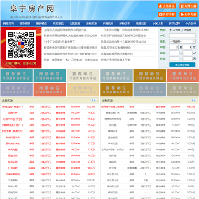Open the 金币充值 orange button
This screenshot has height=199, width=199.
point(188,14)
